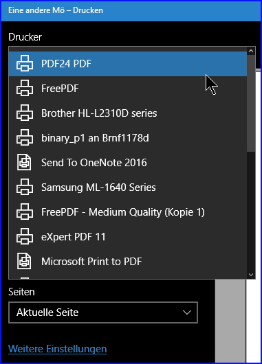Choose the FreePDF printer entry

coord(128,88)
